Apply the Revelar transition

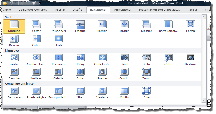[x=14, y=41]
